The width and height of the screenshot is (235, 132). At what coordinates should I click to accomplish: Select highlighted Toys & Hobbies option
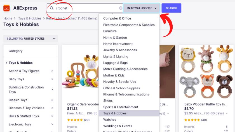pyautogui.click(x=129, y=113)
